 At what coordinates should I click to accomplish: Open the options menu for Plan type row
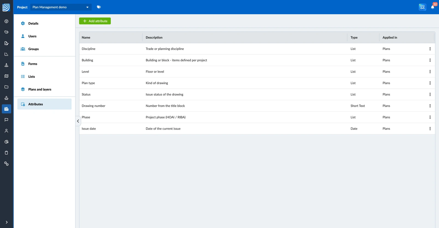pyautogui.click(x=430, y=83)
